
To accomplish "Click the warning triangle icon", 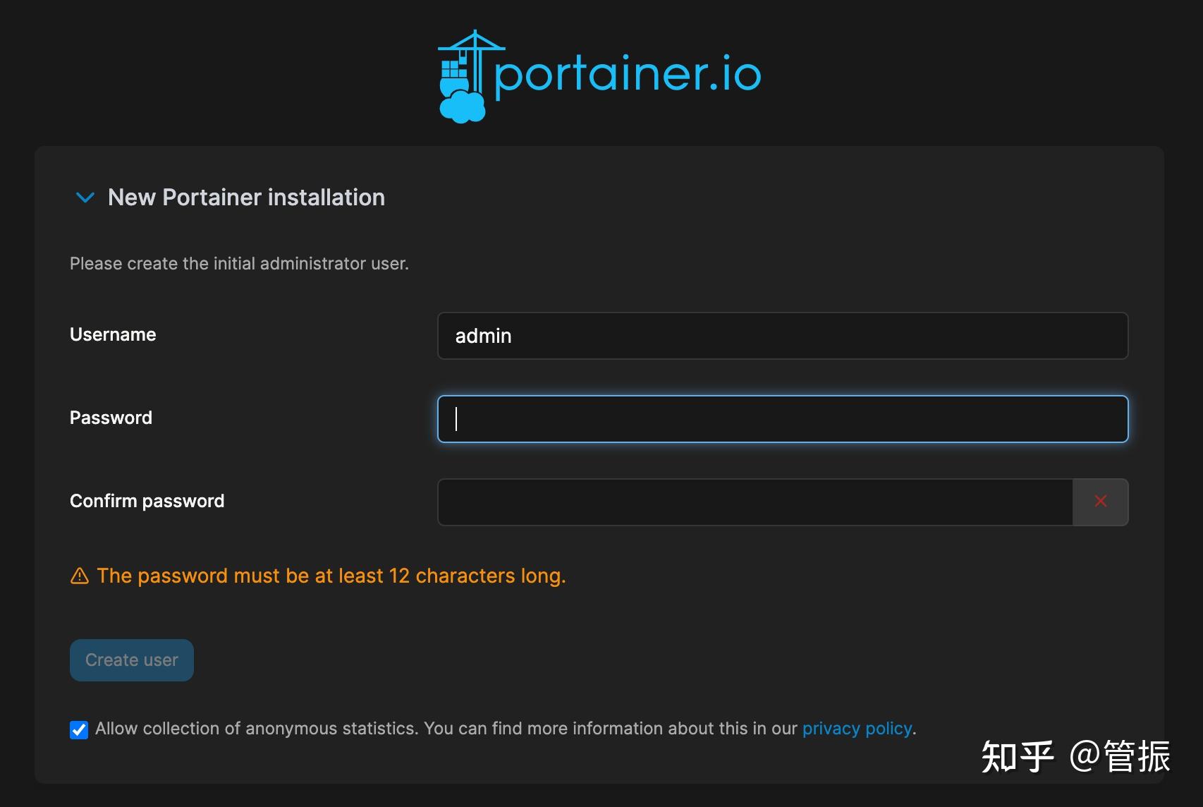I will [x=80, y=576].
